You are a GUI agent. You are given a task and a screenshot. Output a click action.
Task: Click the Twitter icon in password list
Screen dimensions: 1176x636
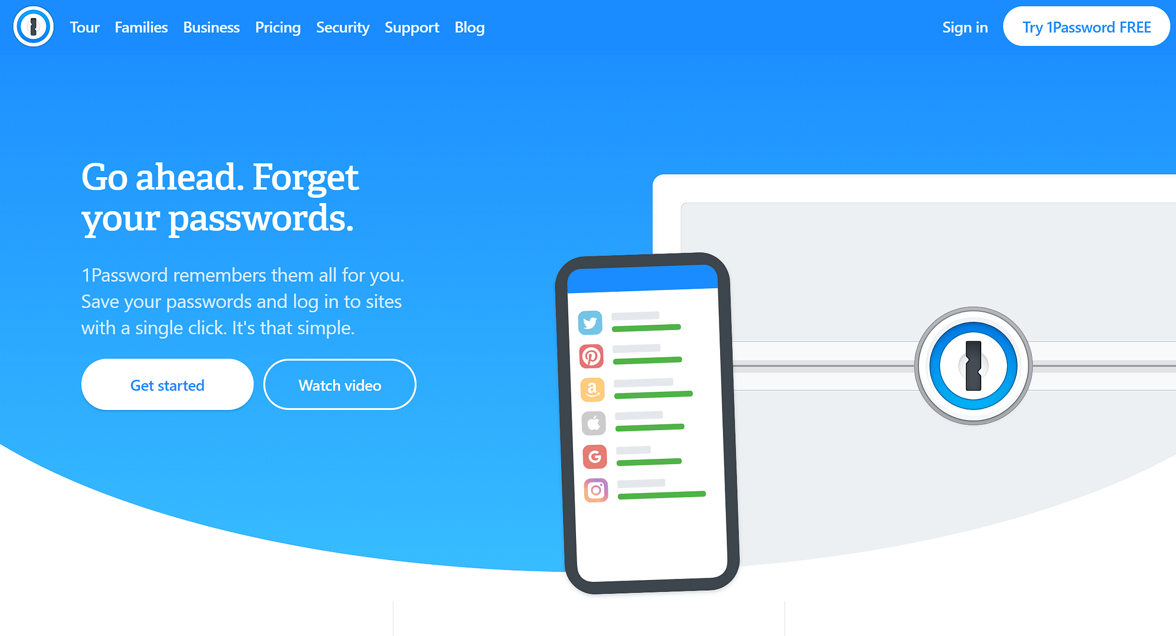(589, 324)
